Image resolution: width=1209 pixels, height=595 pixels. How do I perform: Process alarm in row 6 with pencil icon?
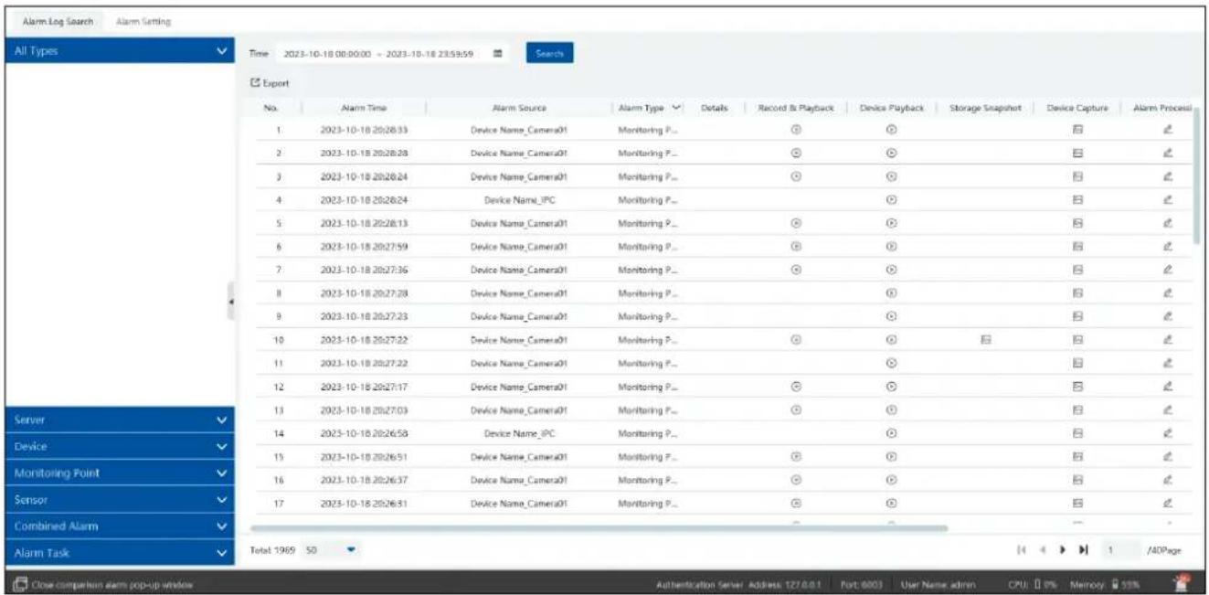(1167, 246)
